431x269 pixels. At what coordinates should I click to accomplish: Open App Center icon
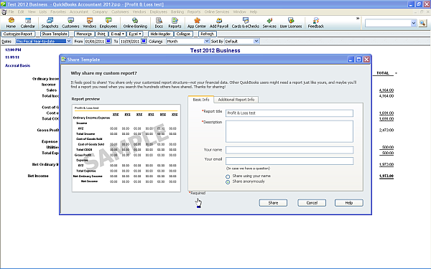(x=197, y=23)
